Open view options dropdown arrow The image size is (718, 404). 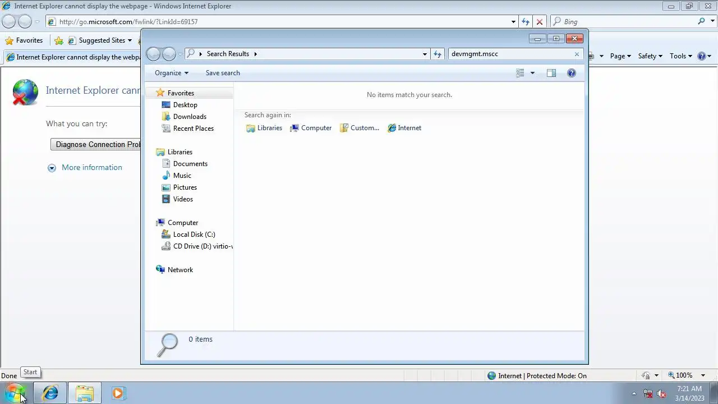click(x=532, y=73)
